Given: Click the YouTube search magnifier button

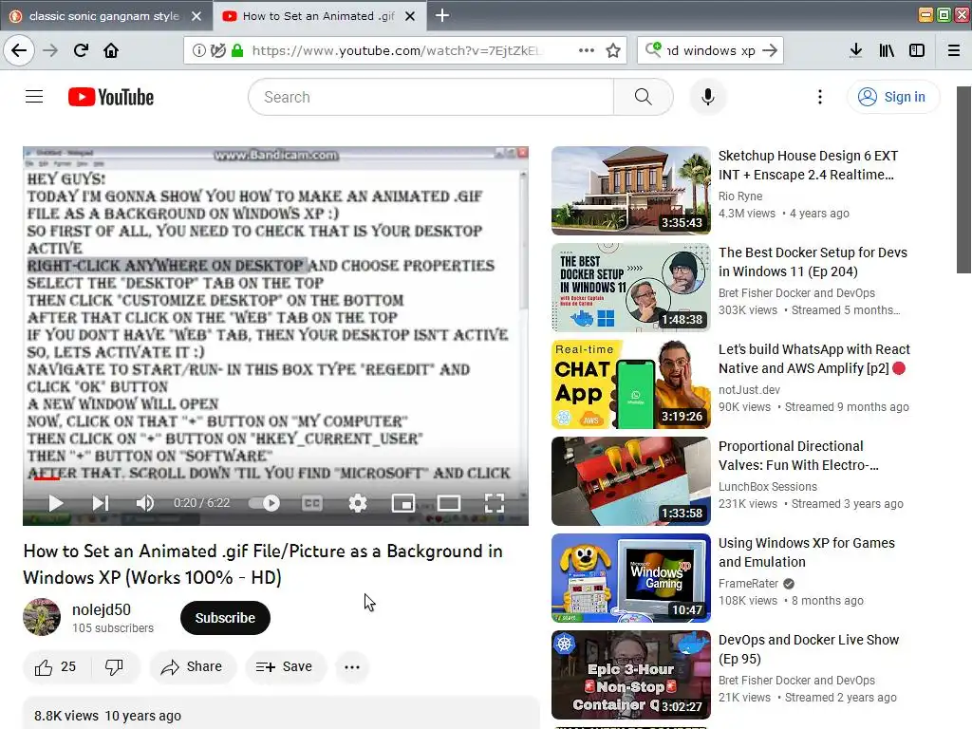Looking at the screenshot, I should coord(644,97).
